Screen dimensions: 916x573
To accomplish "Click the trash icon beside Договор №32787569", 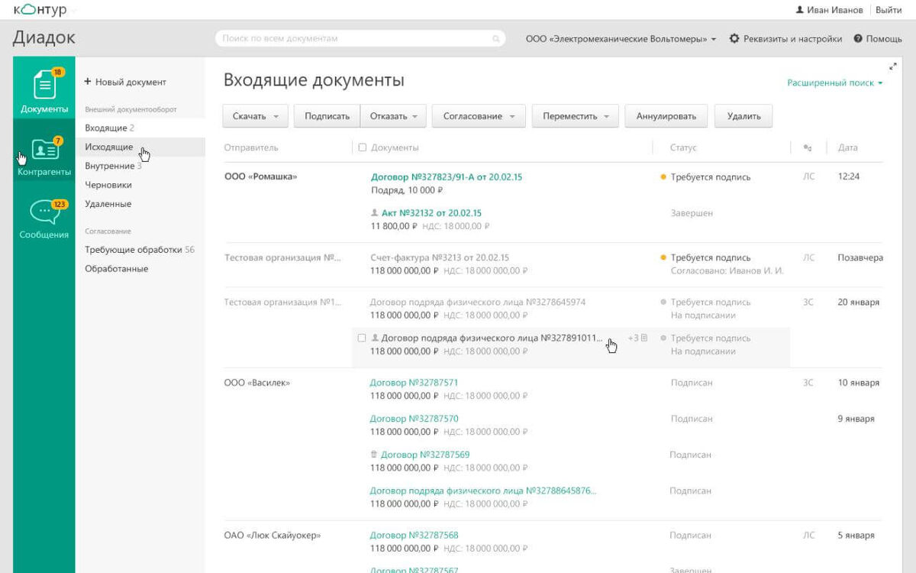I will 374,455.
